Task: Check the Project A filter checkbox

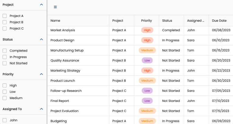Action: [x=5, y=16]
